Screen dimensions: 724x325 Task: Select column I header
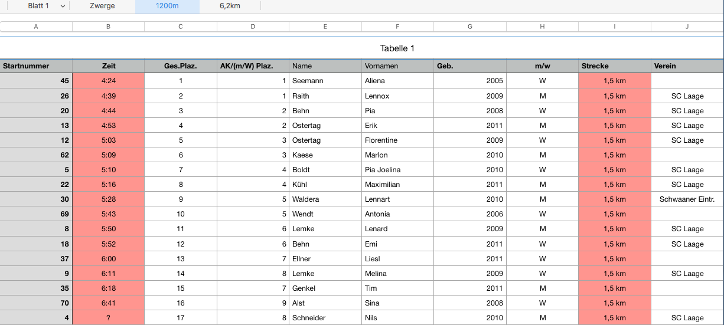[x=615, y=27]
